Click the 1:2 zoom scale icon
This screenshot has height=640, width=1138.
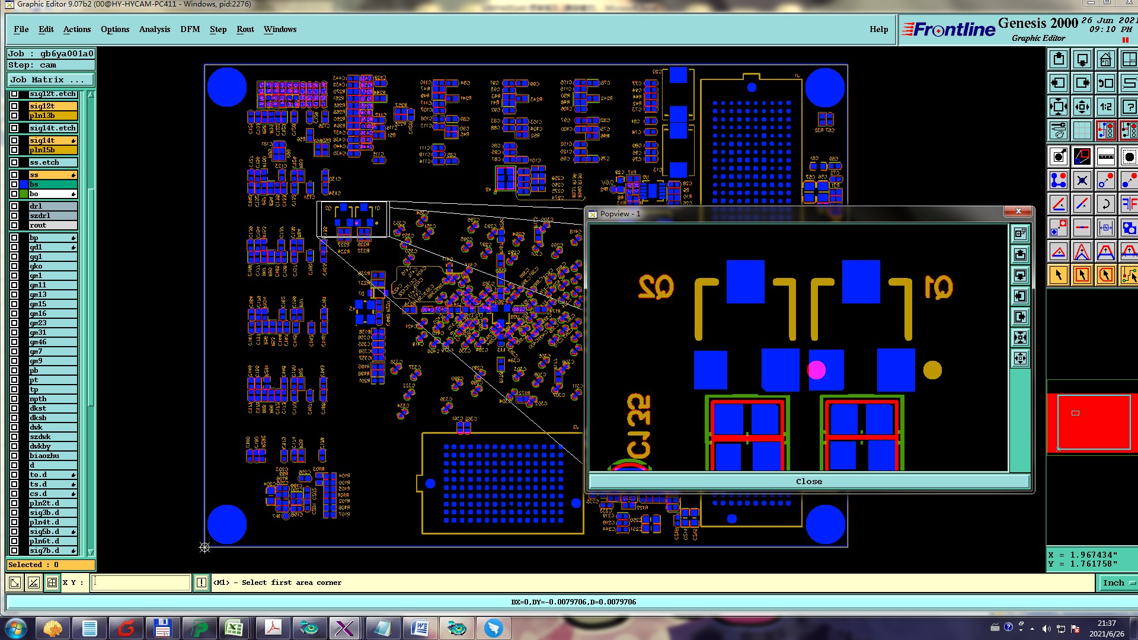(x=1105, y=107)
